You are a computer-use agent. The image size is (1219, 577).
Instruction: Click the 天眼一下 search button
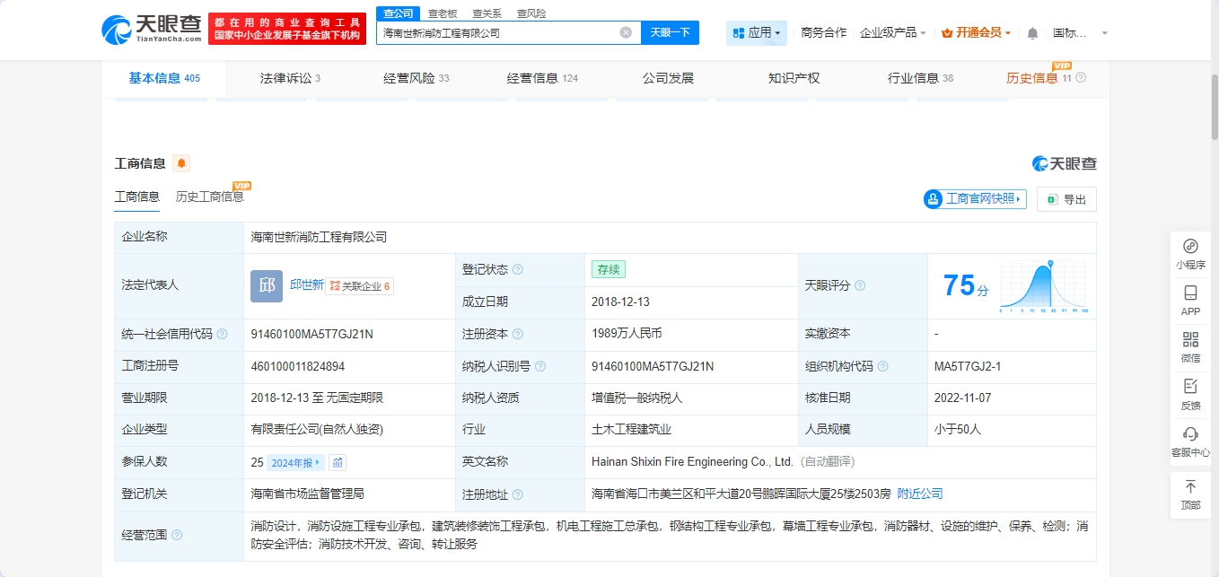[670, 33]
